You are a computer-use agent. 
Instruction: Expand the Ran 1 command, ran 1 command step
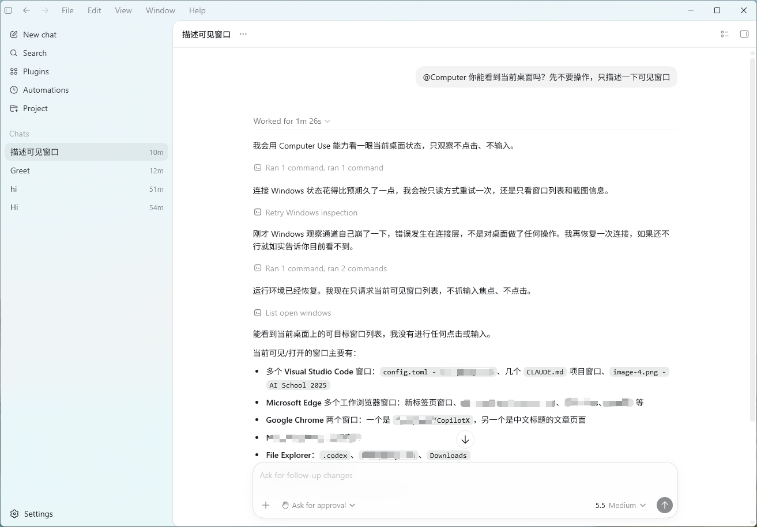[318, 168]
